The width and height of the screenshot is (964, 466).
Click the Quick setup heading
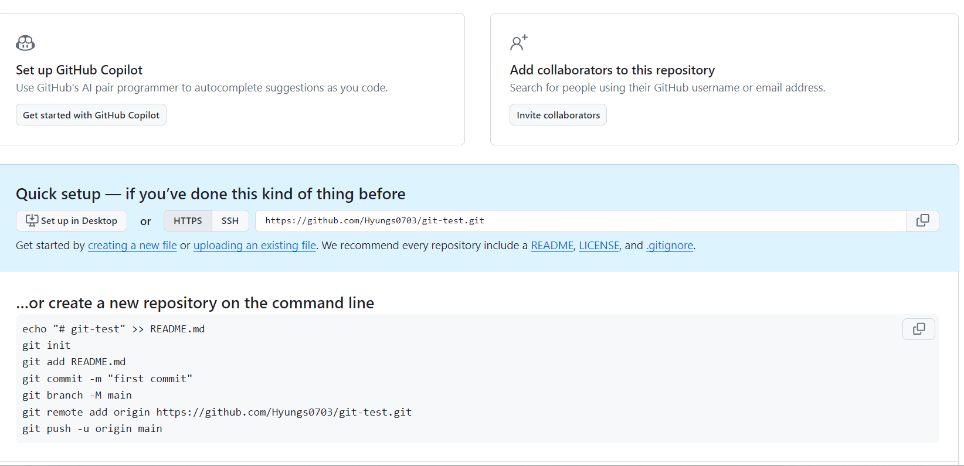[x=211, y=194]
